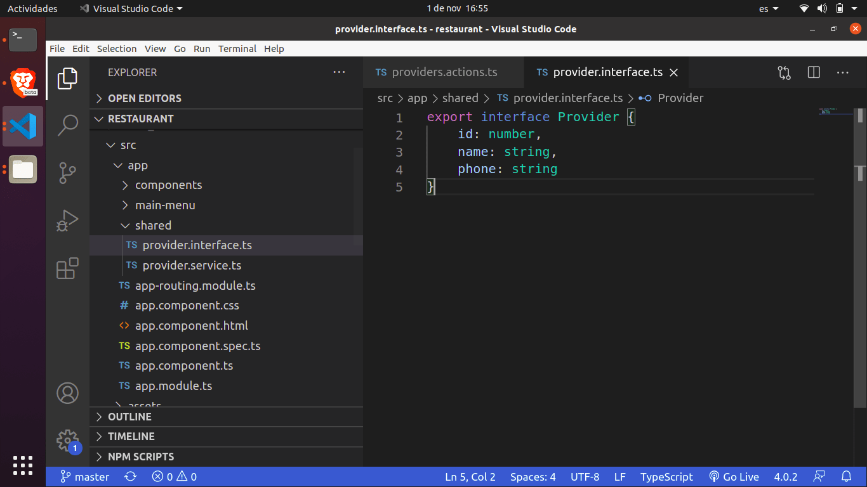Open Brave browser from the dock
Screen dimensions: 867x487
coord(23,82)
